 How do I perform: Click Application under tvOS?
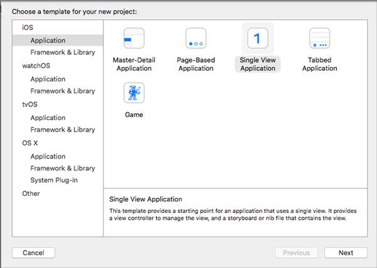tap(48, 118)
